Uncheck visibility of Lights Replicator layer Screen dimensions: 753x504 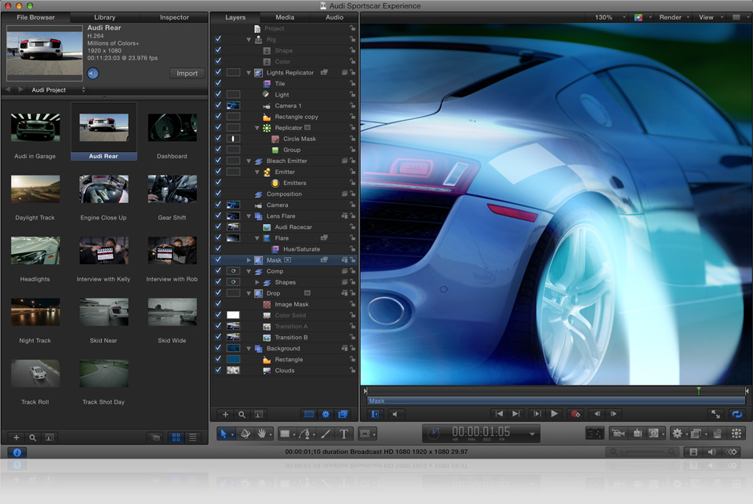pos(219,72)
